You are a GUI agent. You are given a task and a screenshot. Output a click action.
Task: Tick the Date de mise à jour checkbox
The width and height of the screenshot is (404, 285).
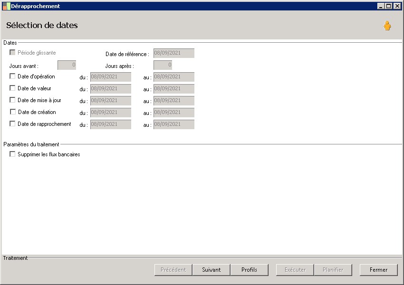coord(12,100)
